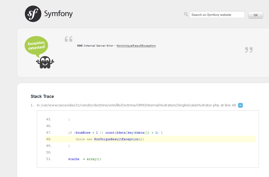Click the closing quotation mark graphic
This screenshot has height=177, width=269.
[x=248, y=50]
